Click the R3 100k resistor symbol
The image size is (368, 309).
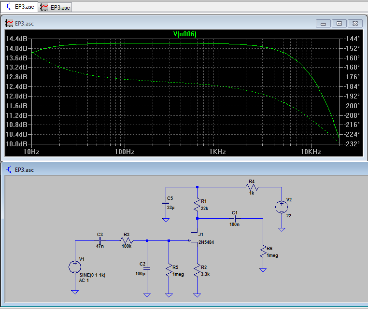(127, 240)
